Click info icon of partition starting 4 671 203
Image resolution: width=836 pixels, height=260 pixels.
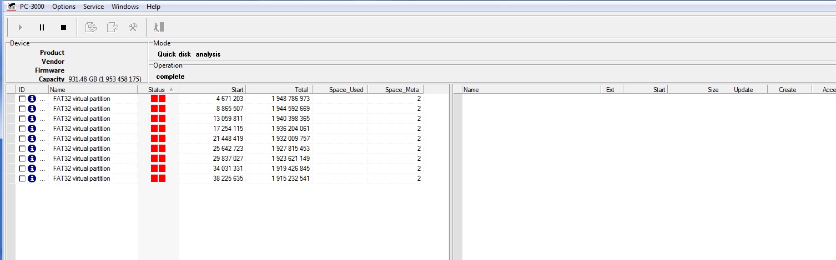point(32,99)
